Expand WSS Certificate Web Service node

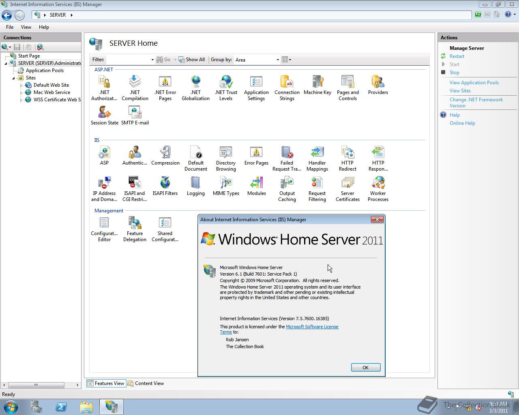(21, 100)
